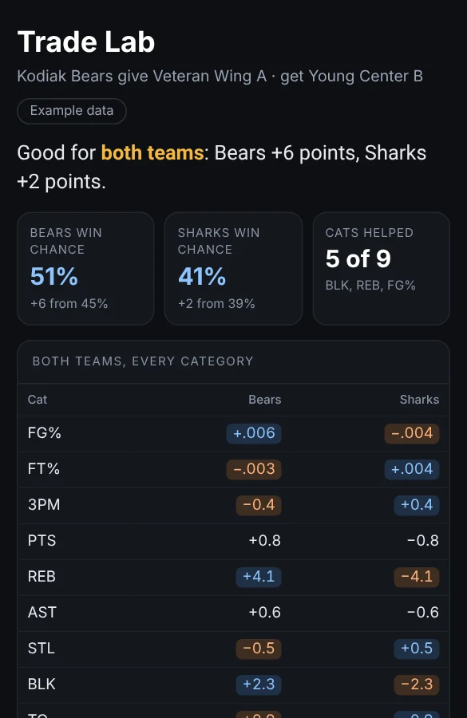The height and width of the screenshot is (718, 467).
Task: Select the Bears FG% +.006 badge
Action: 254,433
